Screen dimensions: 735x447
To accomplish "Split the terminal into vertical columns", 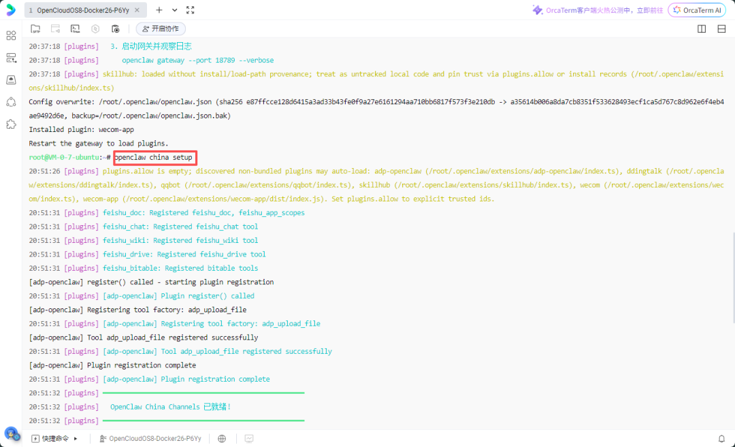I will [702, 29].
